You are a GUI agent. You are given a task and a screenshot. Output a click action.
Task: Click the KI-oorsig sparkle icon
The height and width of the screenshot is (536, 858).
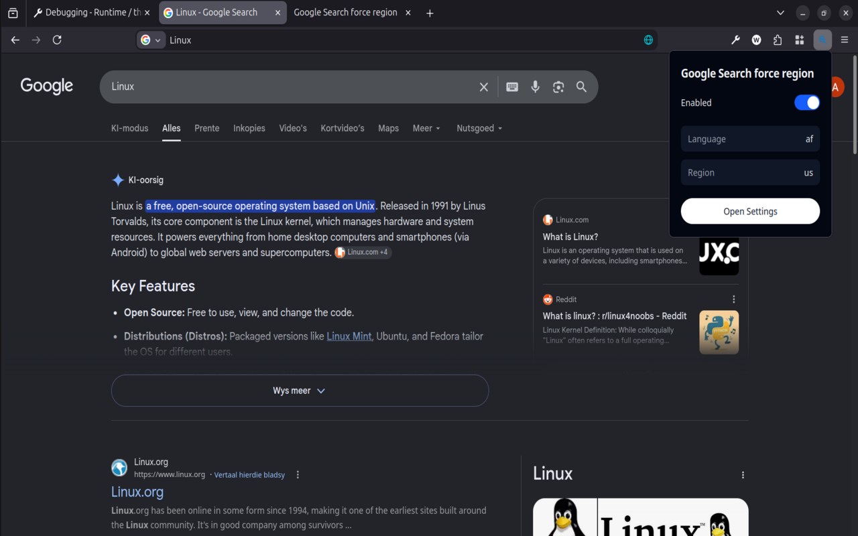[118, 180]
